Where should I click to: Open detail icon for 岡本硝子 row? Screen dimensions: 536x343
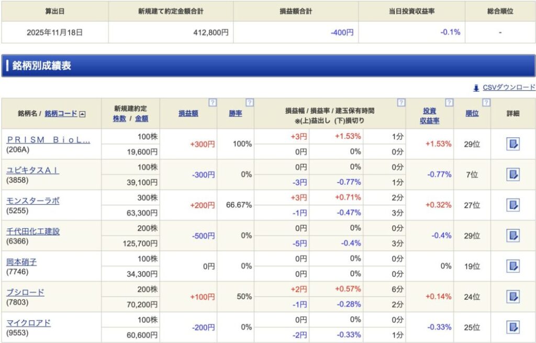(x=513, y=266)
